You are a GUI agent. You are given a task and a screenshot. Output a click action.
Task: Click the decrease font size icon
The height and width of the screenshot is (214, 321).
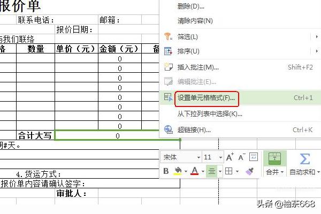click(x=242, y=157)
